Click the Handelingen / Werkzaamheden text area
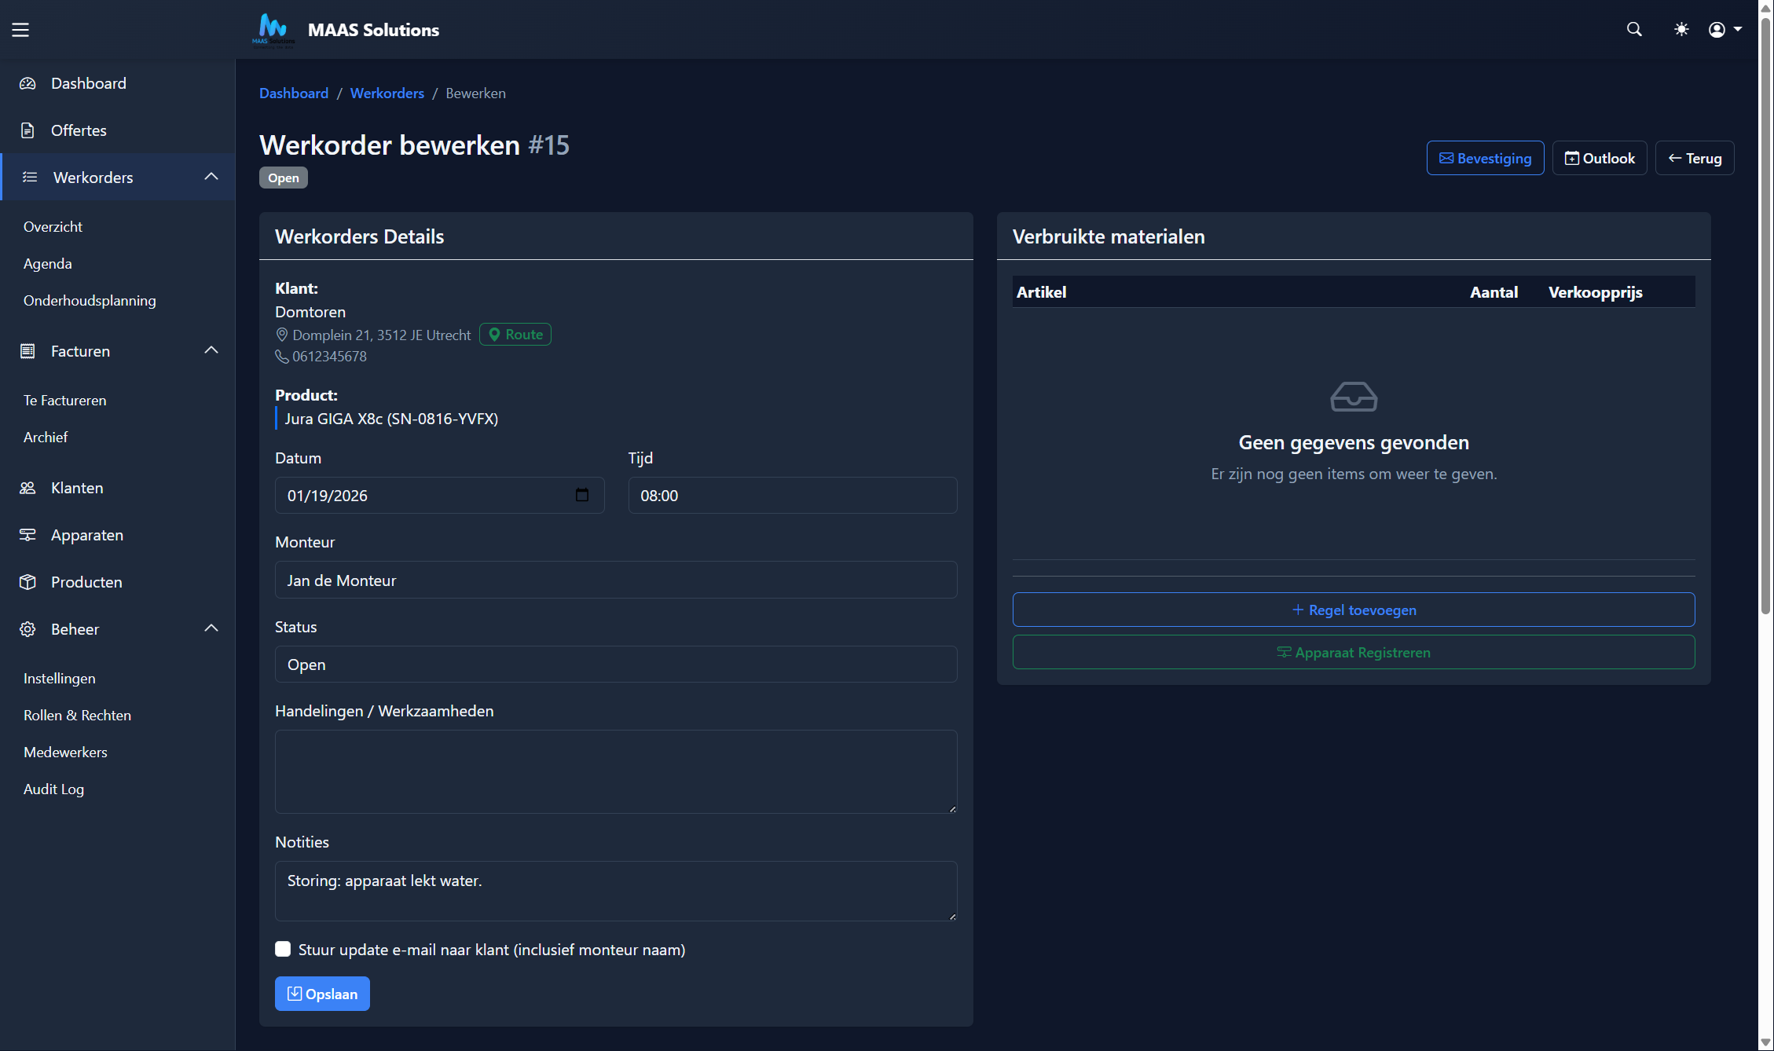Screen dimensions: 1774x1051 616,771
